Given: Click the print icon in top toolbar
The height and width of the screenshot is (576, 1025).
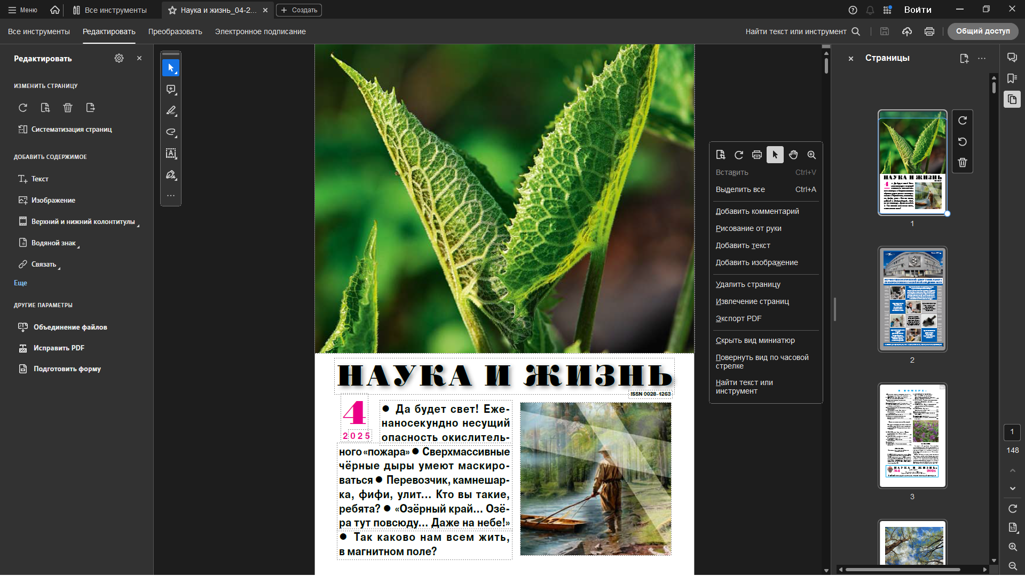Looking at the screenshot, I should 929,31.
